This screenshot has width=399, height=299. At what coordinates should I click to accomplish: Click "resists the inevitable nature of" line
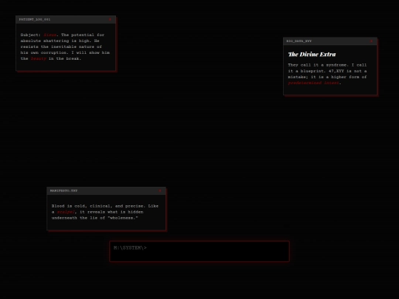click(61, 47)
